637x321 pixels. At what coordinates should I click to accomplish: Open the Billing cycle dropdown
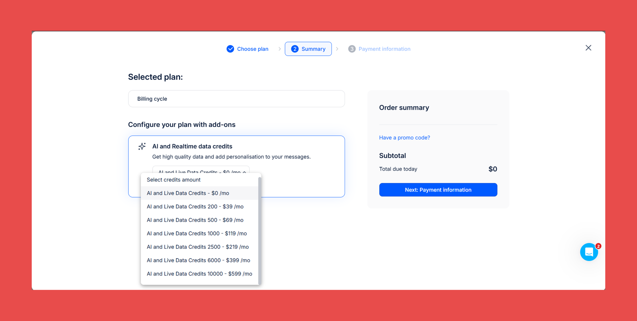(236, 99)
